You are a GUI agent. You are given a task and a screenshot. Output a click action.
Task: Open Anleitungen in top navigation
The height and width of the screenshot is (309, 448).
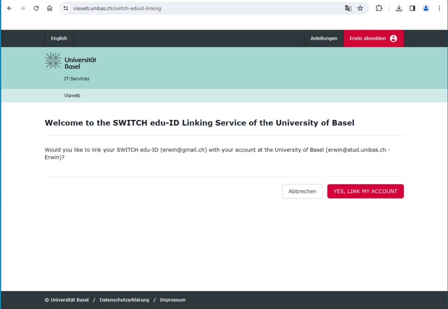point(324,39)
